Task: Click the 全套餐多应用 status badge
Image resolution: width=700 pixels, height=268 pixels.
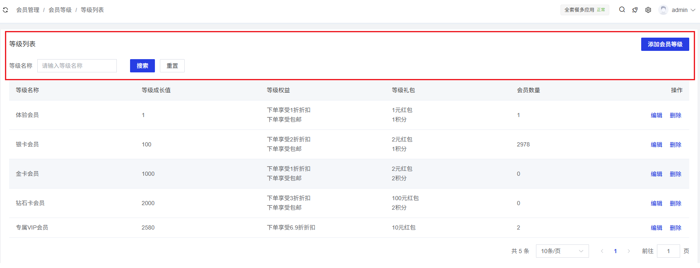Action: [x=584, y=10]
